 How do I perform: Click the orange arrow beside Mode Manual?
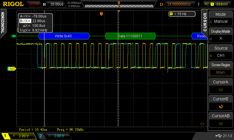point(211,22)
